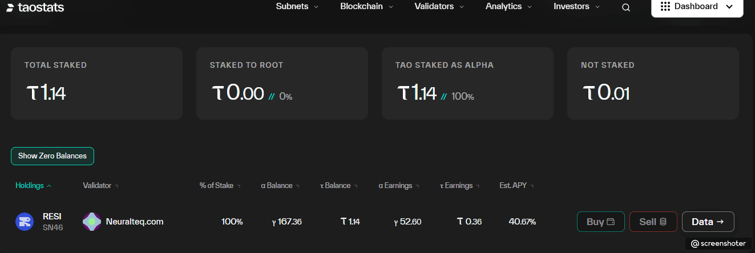Open the Investors menu
755x253 pixels.
tap(576, 7)
